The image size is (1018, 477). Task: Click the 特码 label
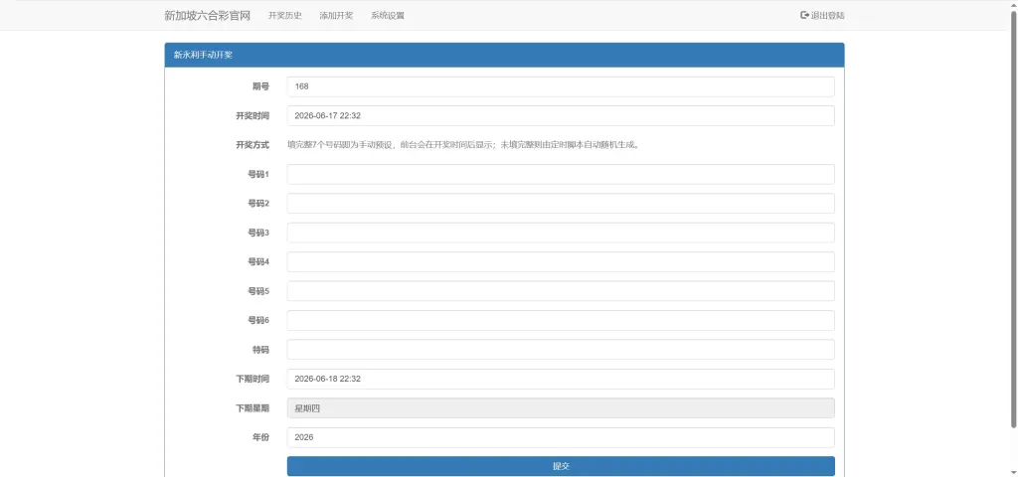click(260, 350)
